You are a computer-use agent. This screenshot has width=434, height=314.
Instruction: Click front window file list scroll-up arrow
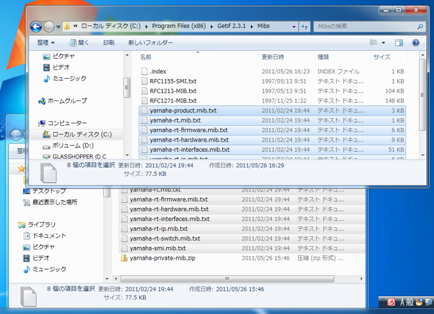click(423, 55)
